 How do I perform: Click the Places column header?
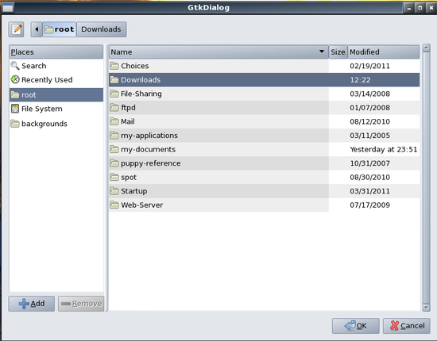coord(56,52)
